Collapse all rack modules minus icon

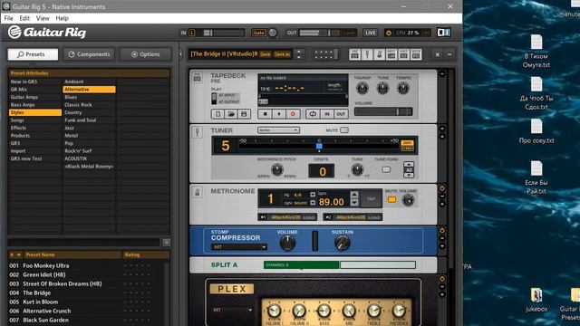point(449,54)
